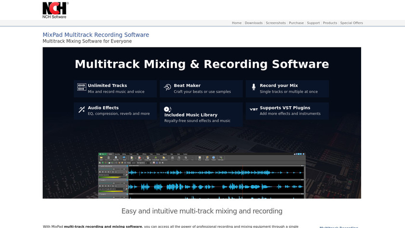Viewport: 405px width, 228px height.
Task: Click the first track's blue waveform
Action: [x=216, y=172]
